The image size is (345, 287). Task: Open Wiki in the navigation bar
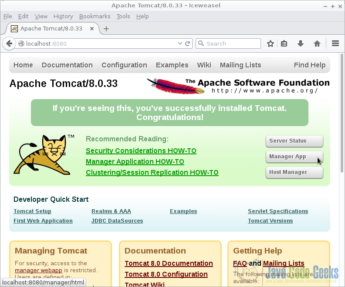(204, 65)
